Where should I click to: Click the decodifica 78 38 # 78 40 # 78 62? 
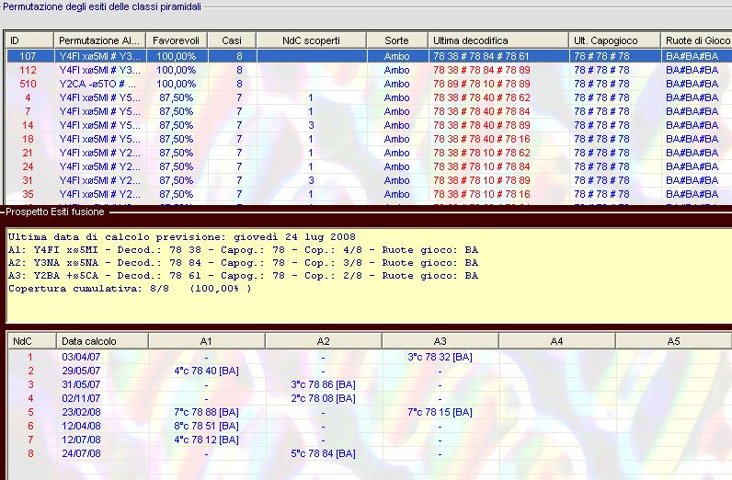click(x=481, y=97)
